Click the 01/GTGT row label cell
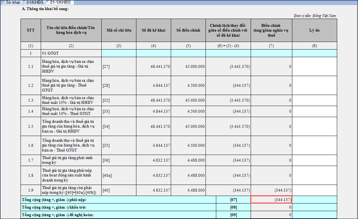The width and height of the screenshot is (358, 219). tap(71, 53)
